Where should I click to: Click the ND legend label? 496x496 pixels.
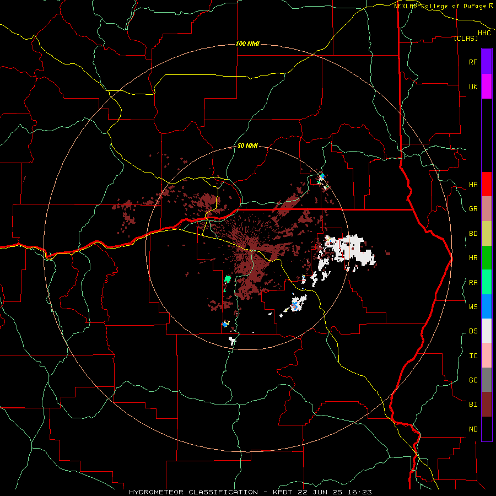(473, 429)
